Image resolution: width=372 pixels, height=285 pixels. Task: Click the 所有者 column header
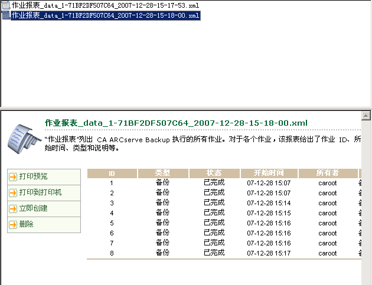point(328,173)
